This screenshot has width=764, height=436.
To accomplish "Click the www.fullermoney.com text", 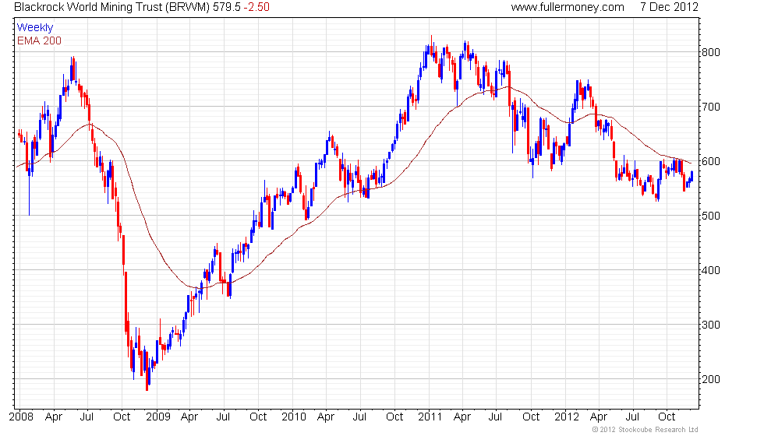I will [x=568, y=7].
